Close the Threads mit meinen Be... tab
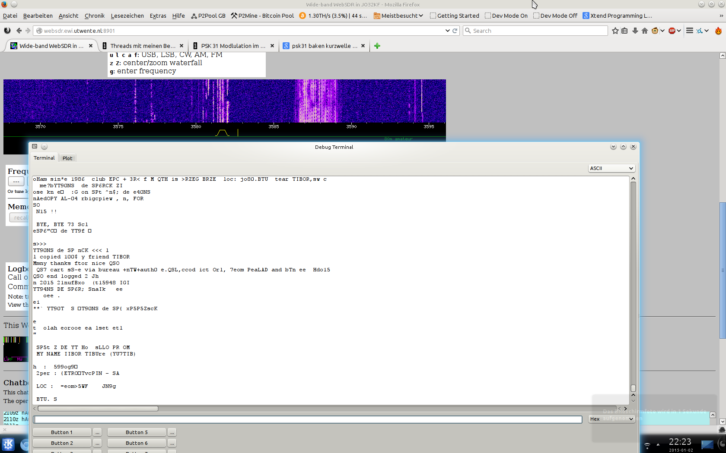This screenshot has height=453, width=726. [x=181, y=46]
